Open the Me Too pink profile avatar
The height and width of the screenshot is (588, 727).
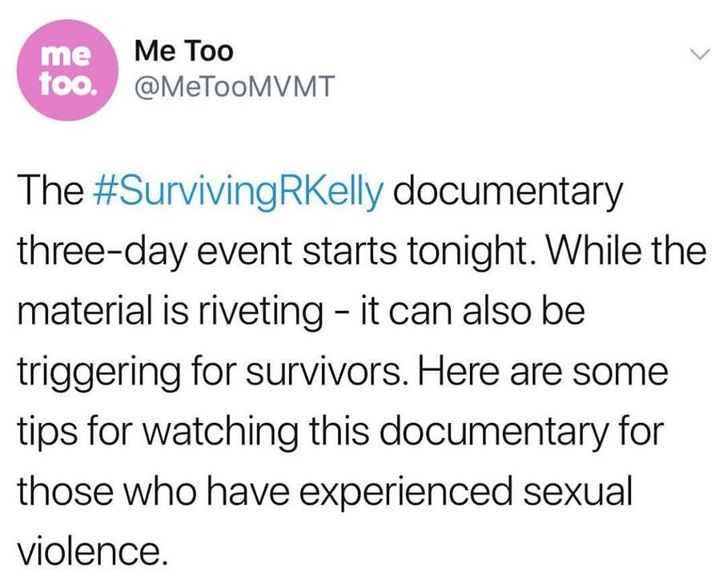coord(68,70)
